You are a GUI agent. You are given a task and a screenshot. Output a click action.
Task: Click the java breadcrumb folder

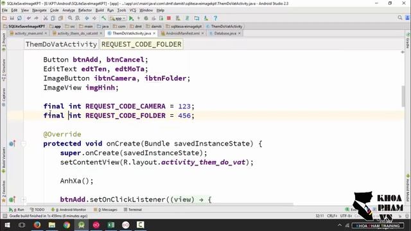click(103, 26)
